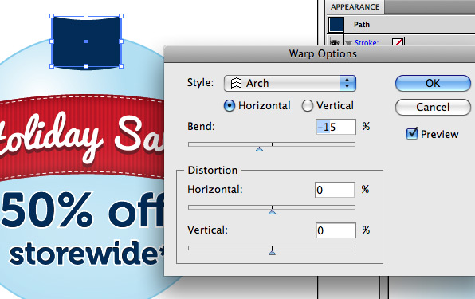Click the Stroke none swatch icon
Image resolution: width=475 pixels, height=299 pixels.
coord(398,41)
